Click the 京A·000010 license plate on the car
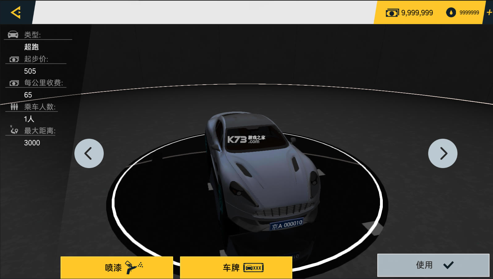The image size is (493, 279). 287,224
